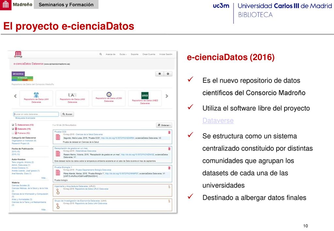Click the Dataverses tree icon in the facet list
This screenshot has height=231, width=334.
click(16, 125)
